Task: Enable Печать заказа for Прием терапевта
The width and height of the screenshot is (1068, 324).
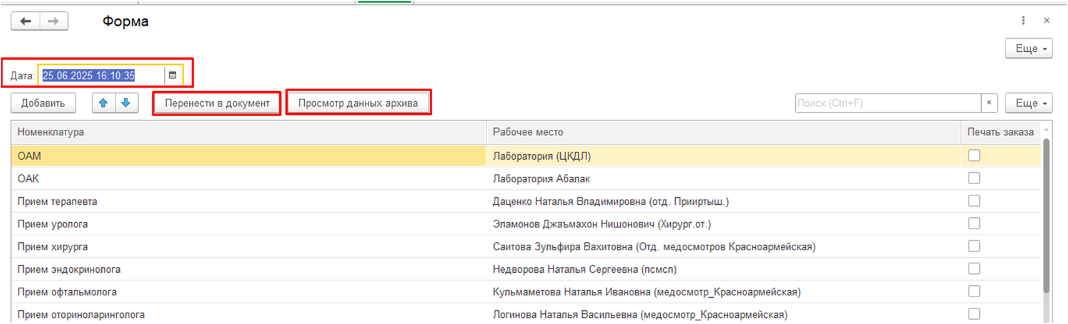Action: click(974, 201)
